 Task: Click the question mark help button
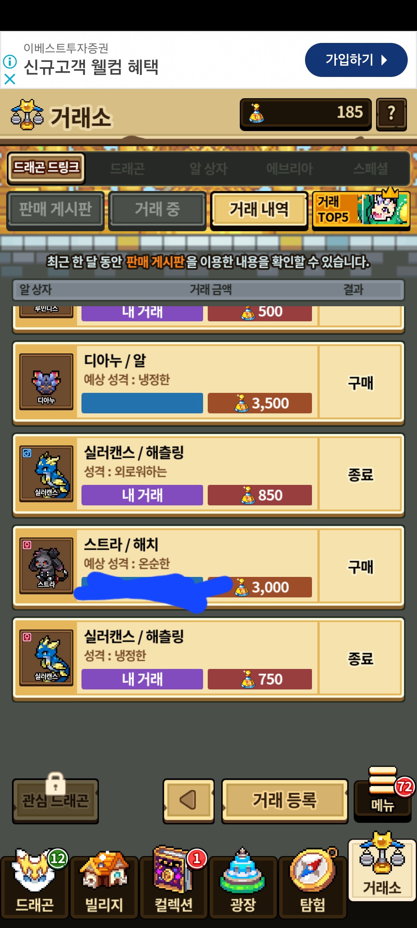point(392,114)
